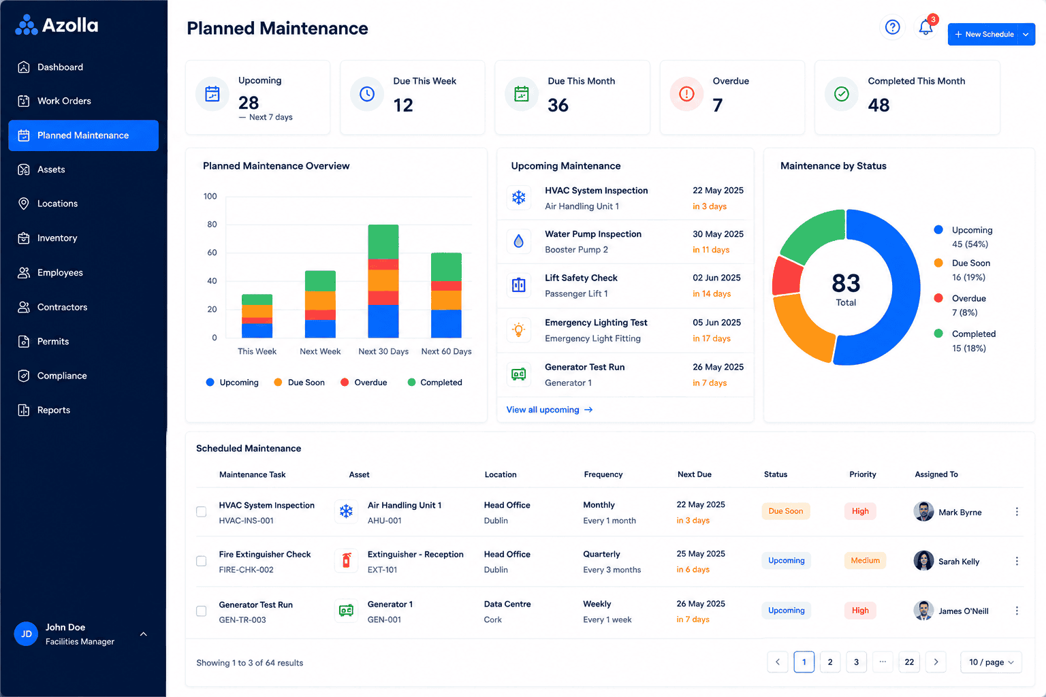The width and height of the screenshot is (1046, 697).
Task: Click the Due This Week clock icon
Action: pyautogui.click(x=367, y=94)
